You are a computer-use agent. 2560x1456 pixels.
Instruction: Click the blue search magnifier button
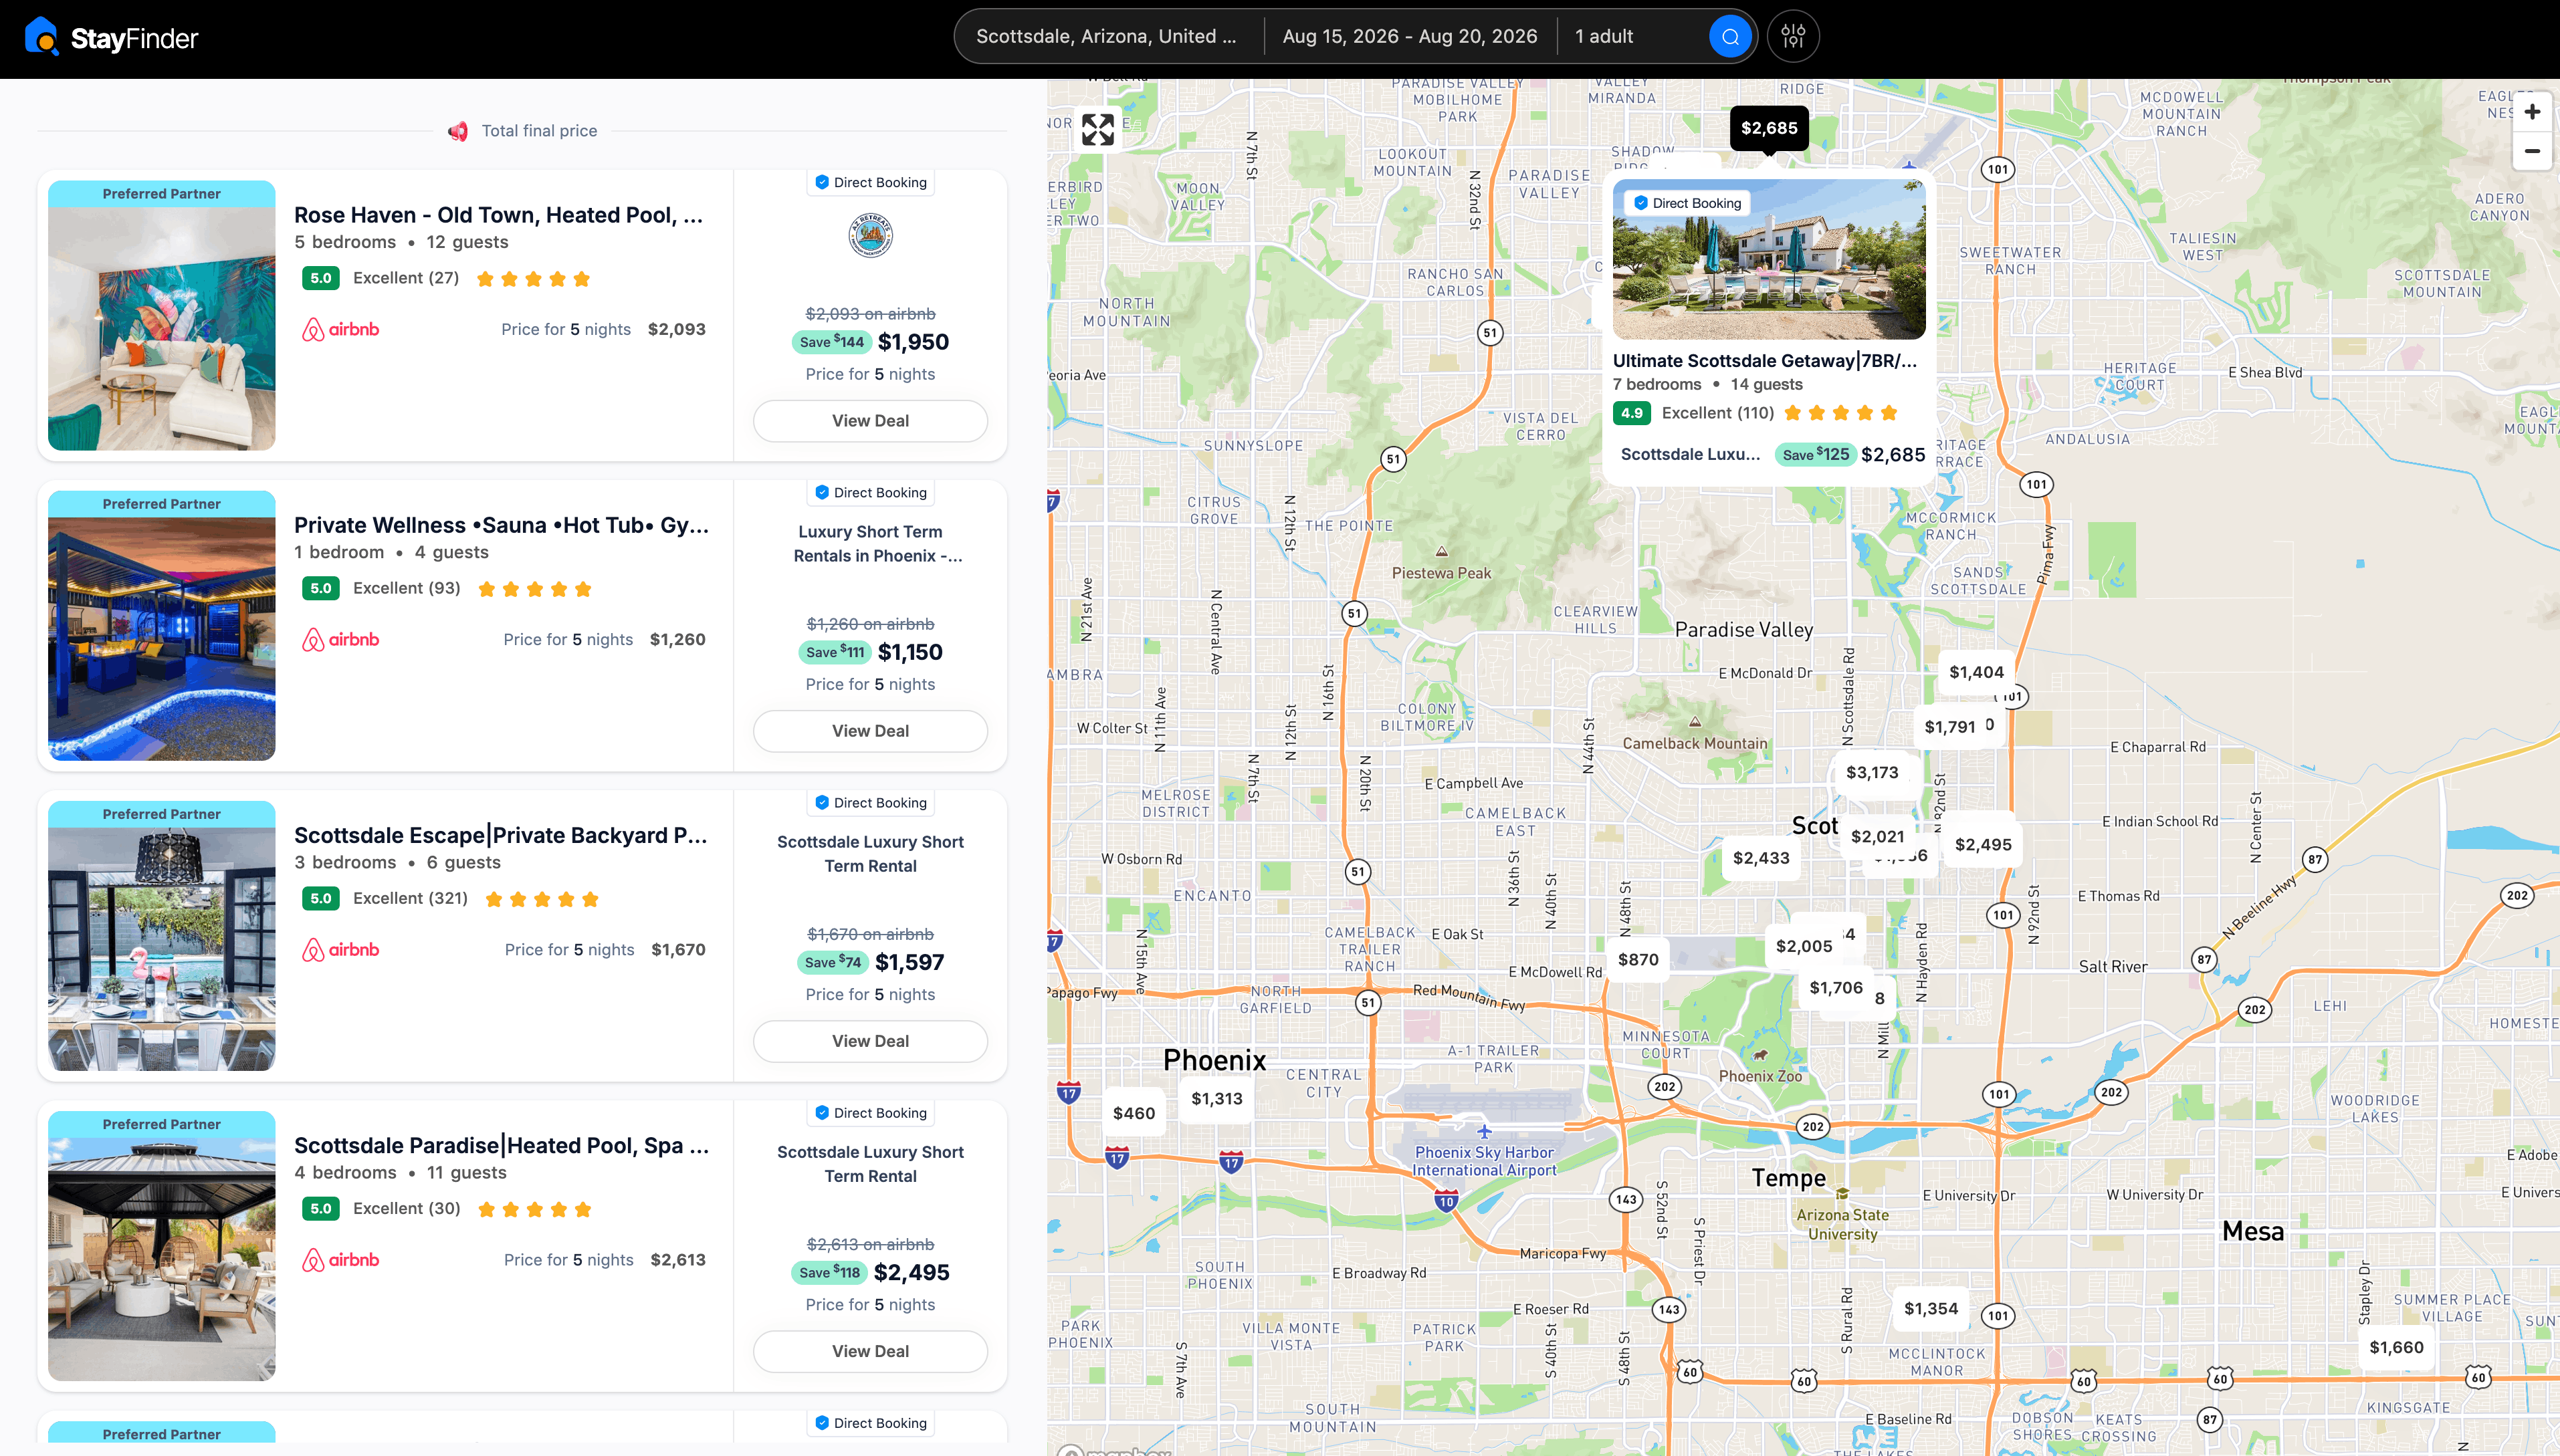1729,37
